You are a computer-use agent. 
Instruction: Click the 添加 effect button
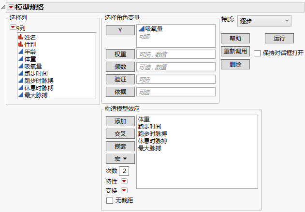point(120,121)
